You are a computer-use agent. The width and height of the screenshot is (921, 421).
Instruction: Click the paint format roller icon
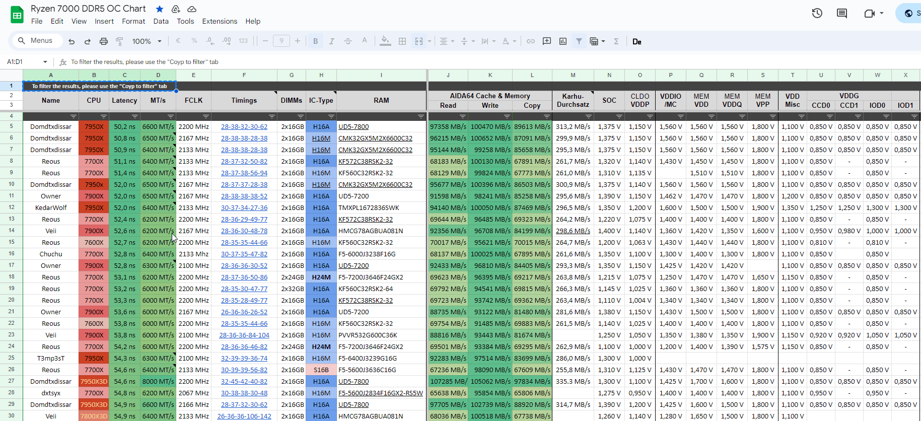coord(119,41)
